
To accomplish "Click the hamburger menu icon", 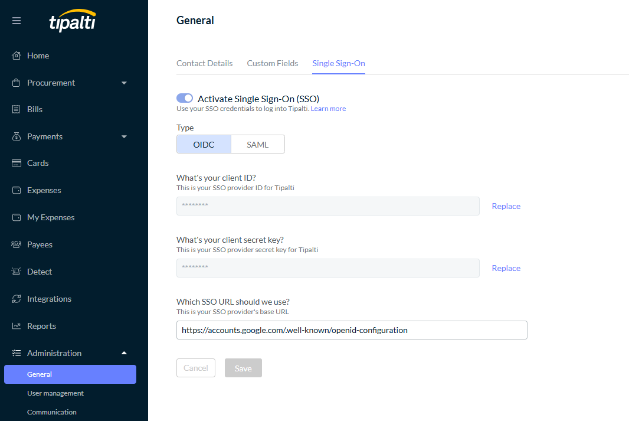I will (17, 20).
